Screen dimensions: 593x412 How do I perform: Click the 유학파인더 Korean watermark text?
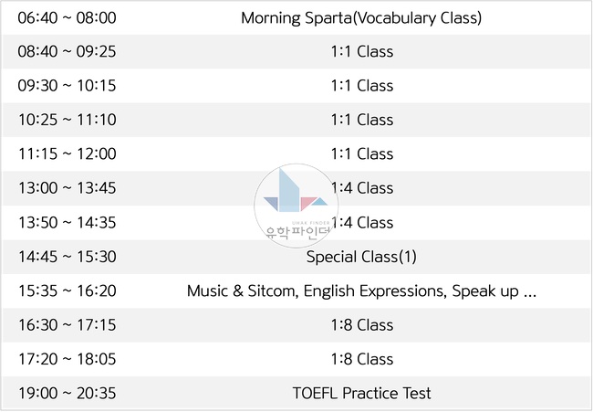tap(296, 232)
